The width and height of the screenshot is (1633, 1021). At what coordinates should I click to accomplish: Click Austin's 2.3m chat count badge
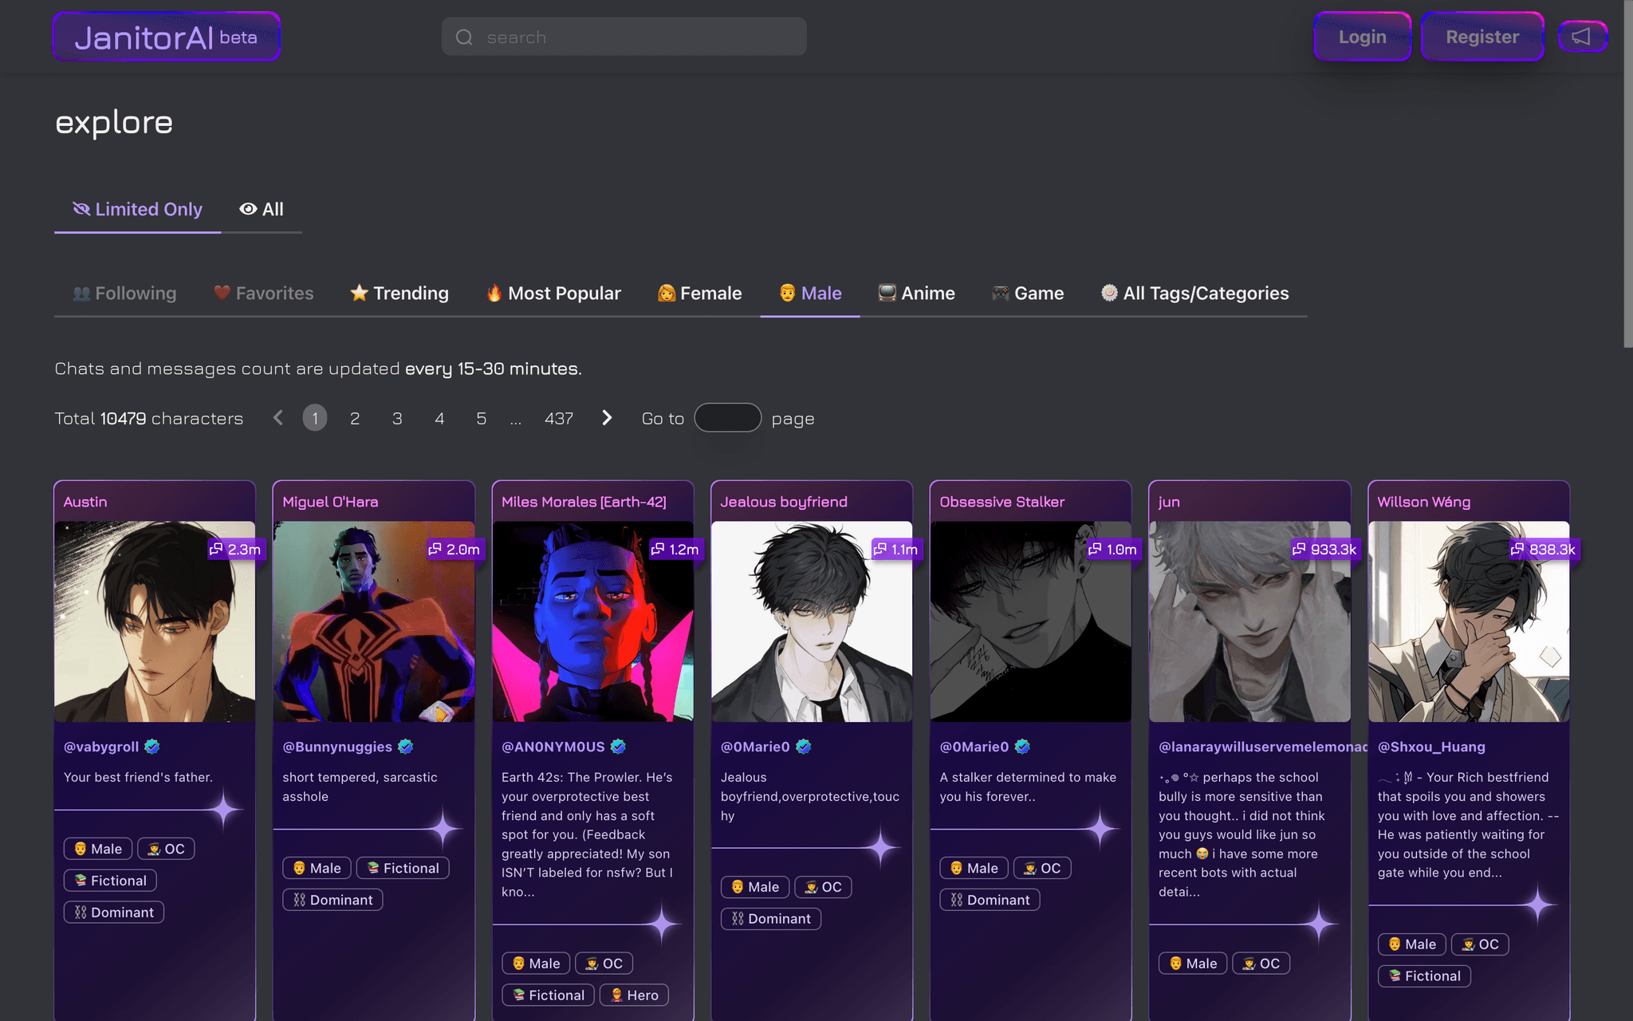(x=236, y=550)
